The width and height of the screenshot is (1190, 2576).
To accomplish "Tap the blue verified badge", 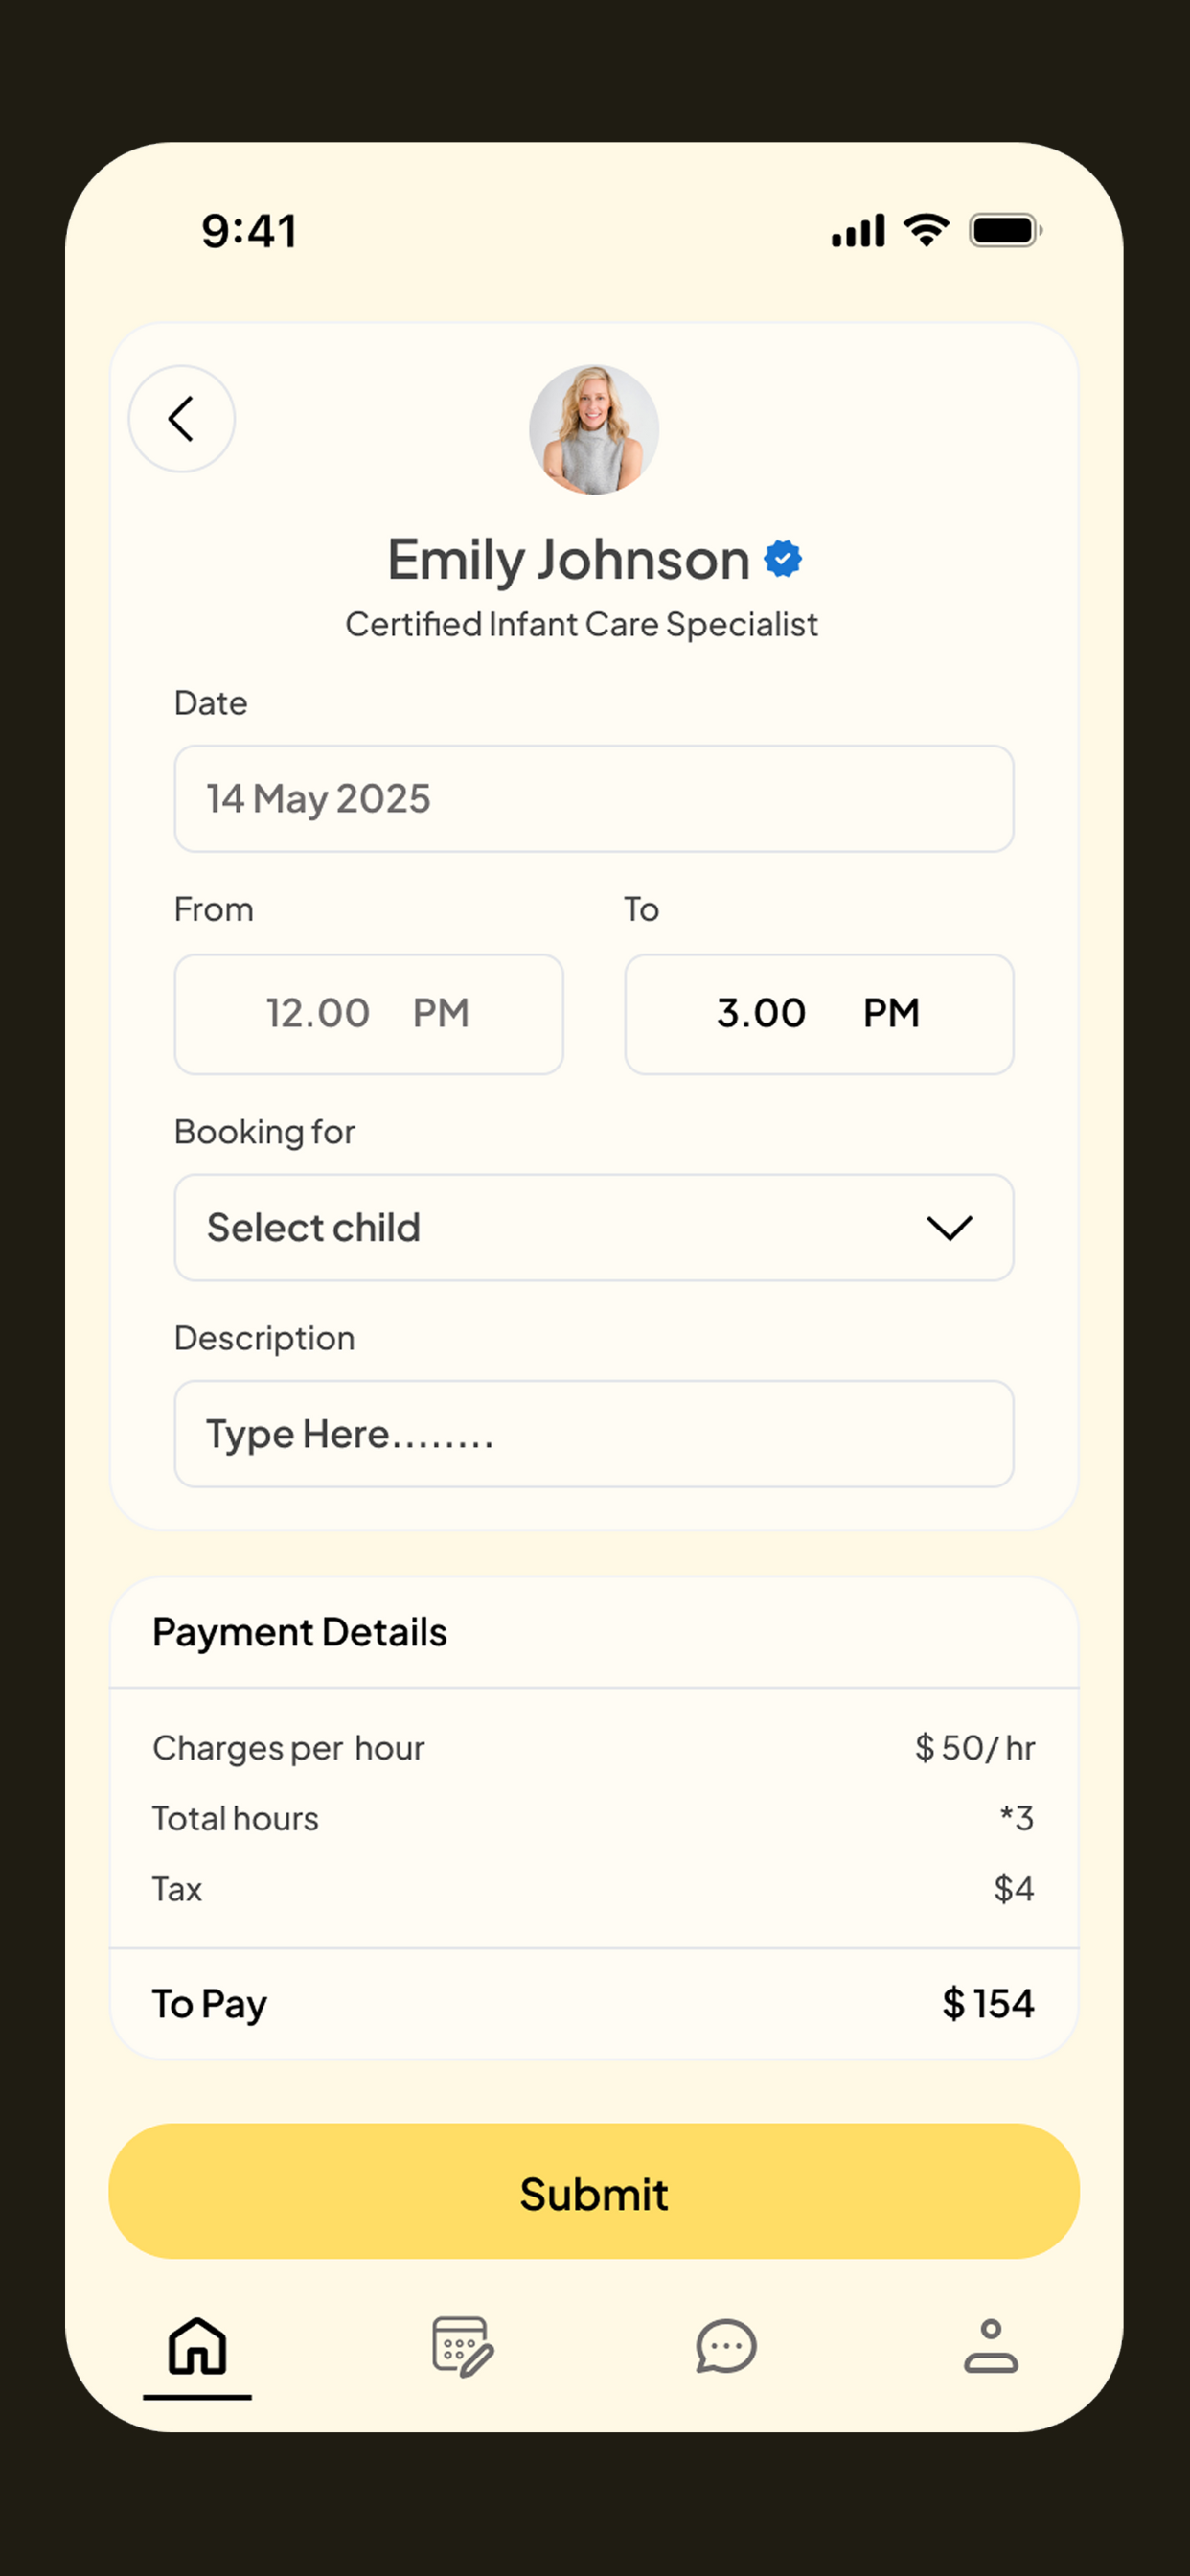I will coord(783,559).
